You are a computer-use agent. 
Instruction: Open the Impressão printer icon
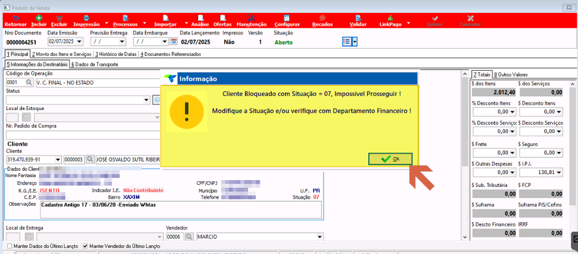(86, 18)
